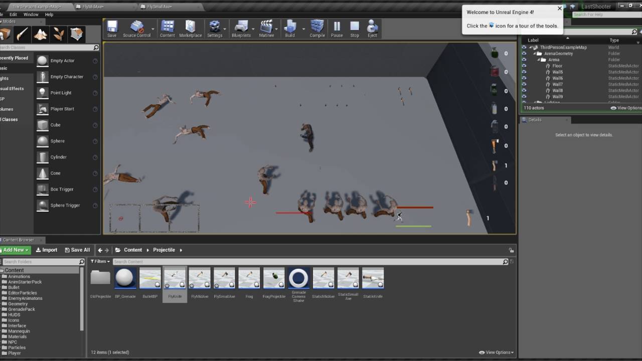The height and width of the screenshot is (361, 642).
Task: Select the Content Browser tab
Action: [21, 240]
